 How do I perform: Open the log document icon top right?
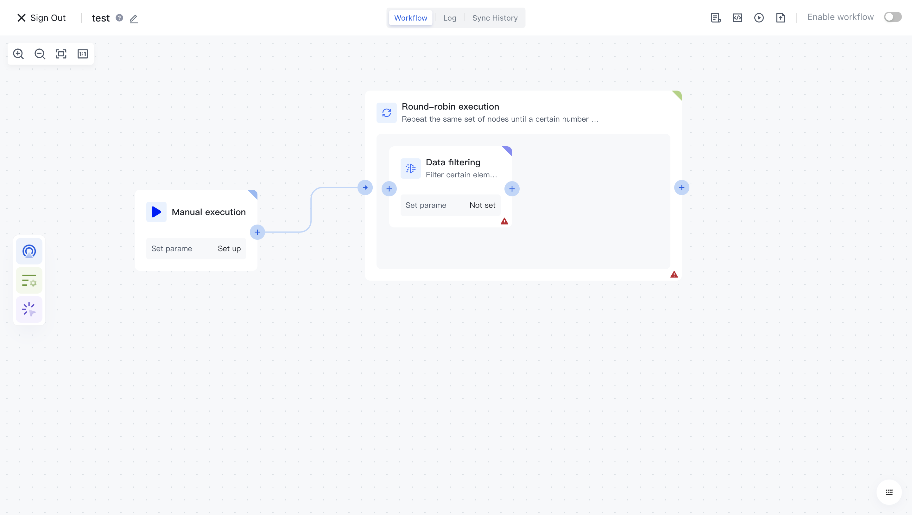716,17
